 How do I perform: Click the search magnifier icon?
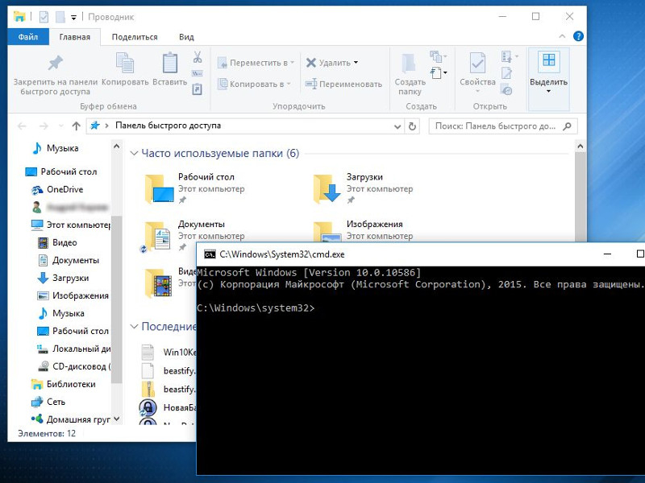pyautogui.click(x=567, y=126)
